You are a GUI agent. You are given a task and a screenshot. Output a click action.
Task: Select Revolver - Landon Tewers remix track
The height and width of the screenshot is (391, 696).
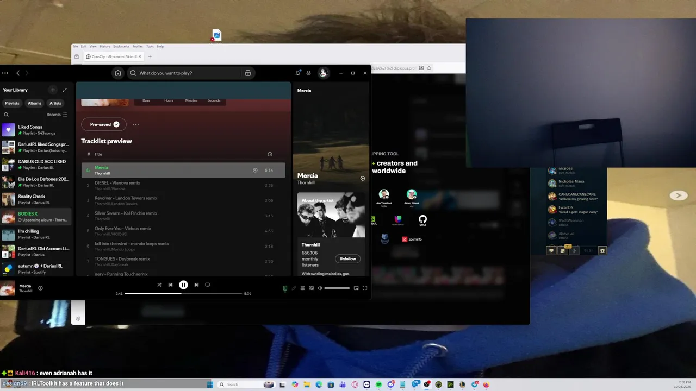pos(183,200)
